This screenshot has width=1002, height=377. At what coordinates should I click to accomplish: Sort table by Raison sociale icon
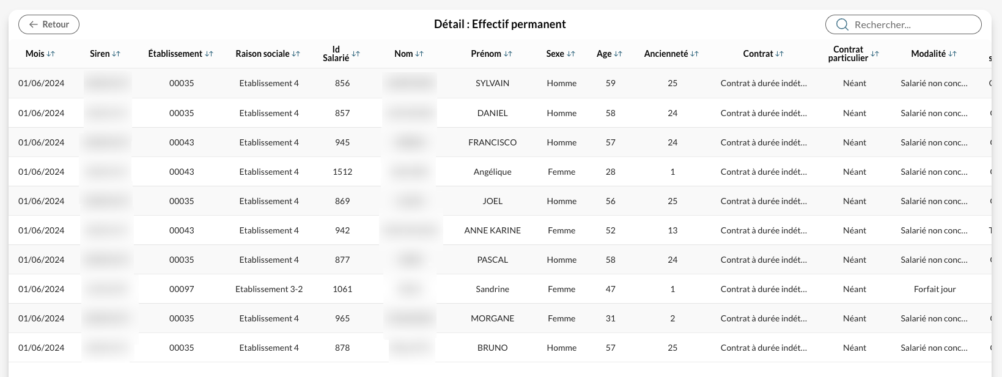pos(296,54)
